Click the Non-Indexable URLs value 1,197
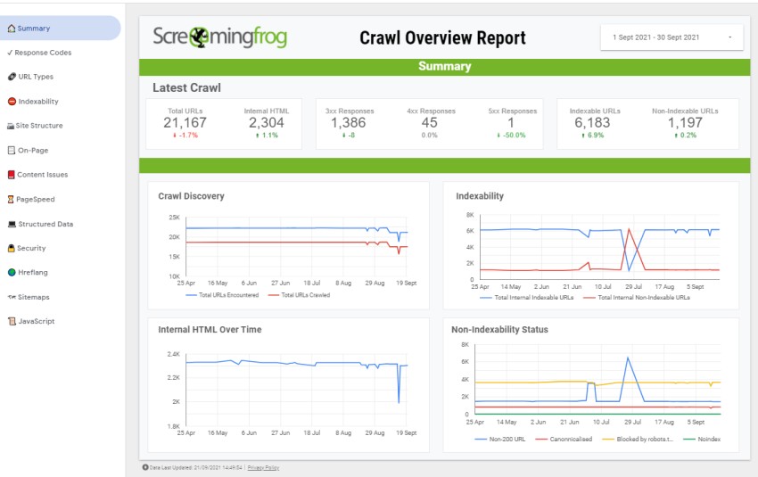The image size is (758, 477). [x=685, y=123]
